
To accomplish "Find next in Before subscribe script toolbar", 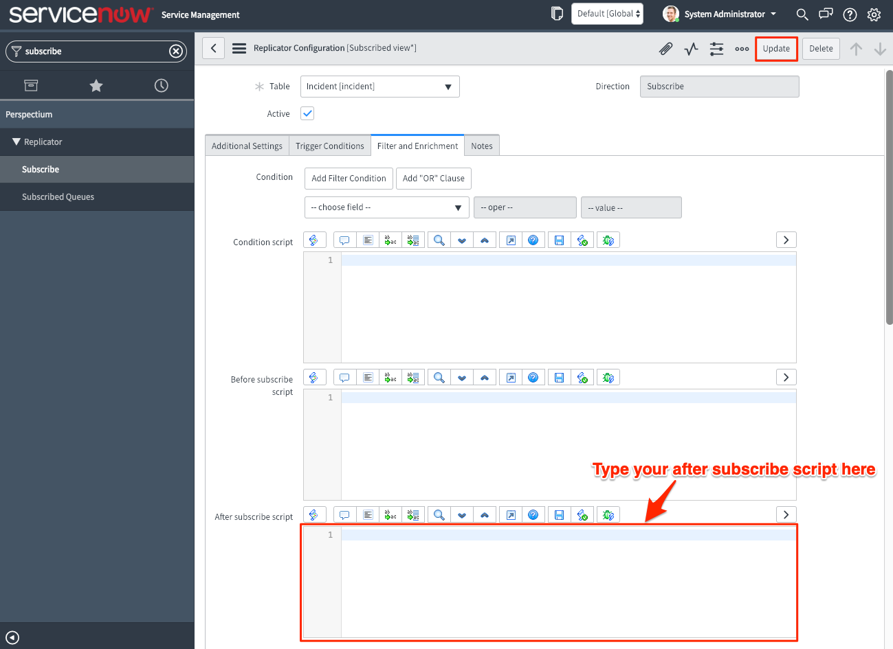I will tap(462, 377).
